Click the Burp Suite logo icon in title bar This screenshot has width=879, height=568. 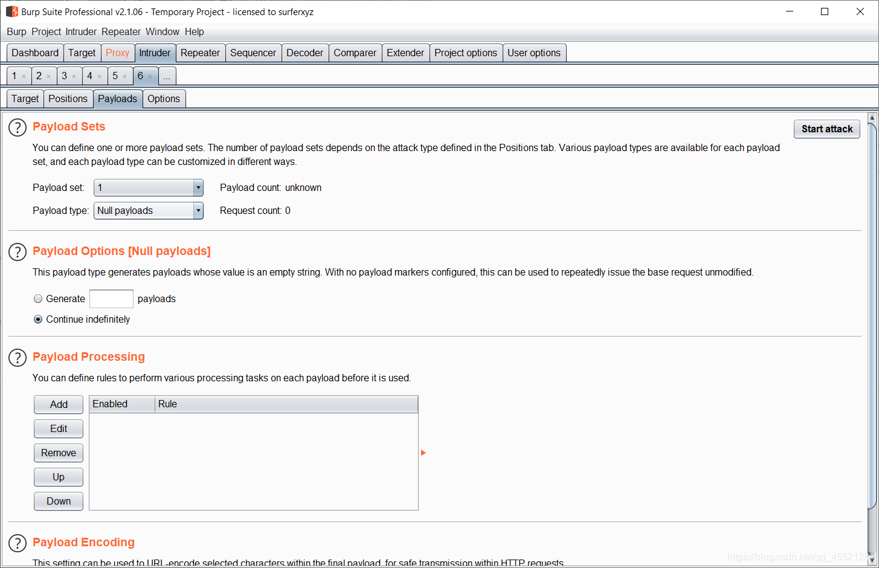12,11
